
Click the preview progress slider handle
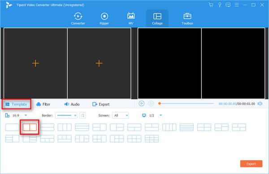[x=160, y=103]
